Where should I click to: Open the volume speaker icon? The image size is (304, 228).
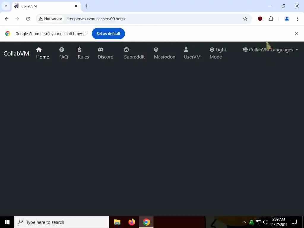pyautogui.click(x=265, y=222)
